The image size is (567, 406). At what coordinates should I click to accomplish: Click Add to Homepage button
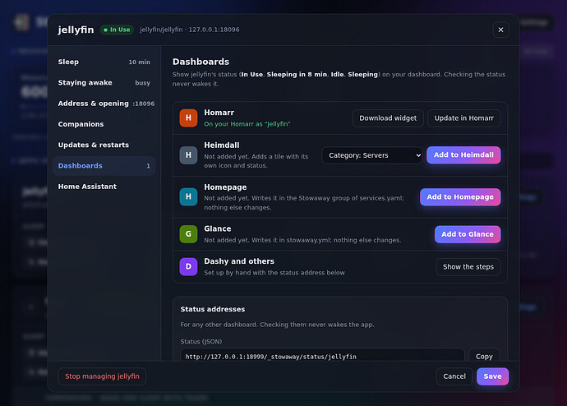click(460, 196)
